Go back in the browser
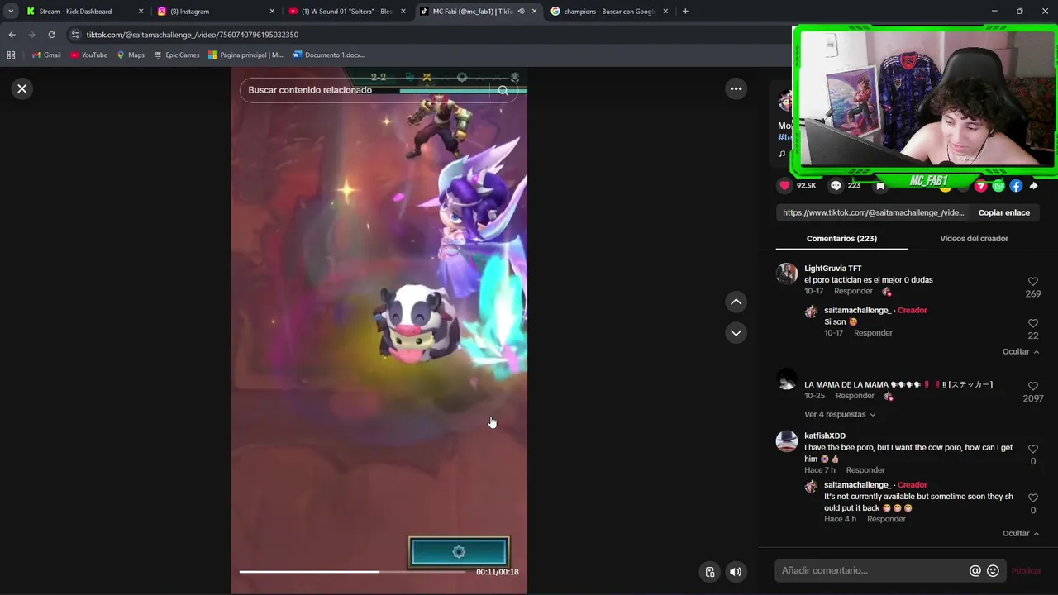 click(12, 35)
